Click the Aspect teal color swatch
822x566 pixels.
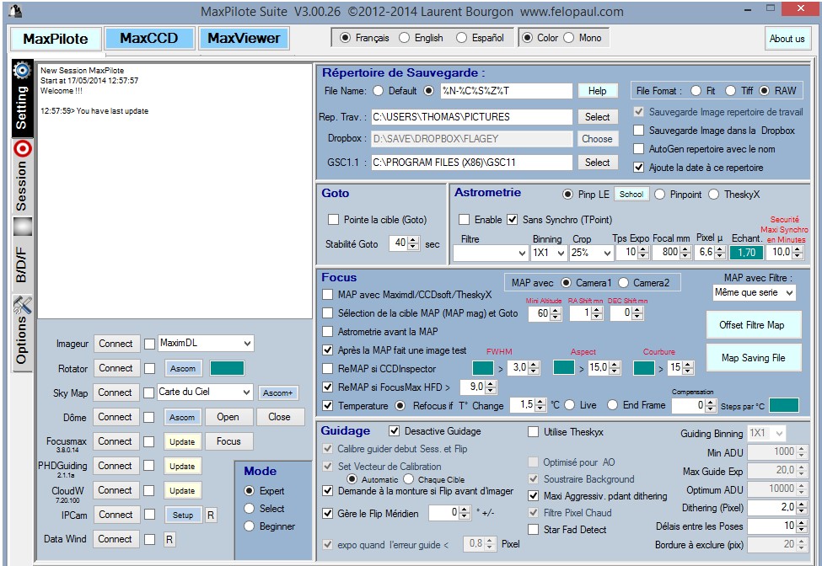[563, 367]
